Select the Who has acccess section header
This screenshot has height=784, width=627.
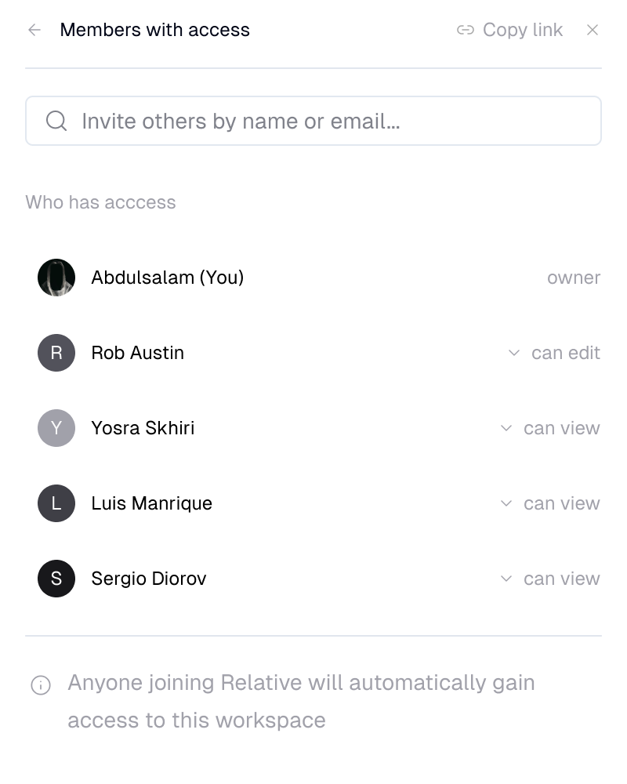click(x=100, y=202)
